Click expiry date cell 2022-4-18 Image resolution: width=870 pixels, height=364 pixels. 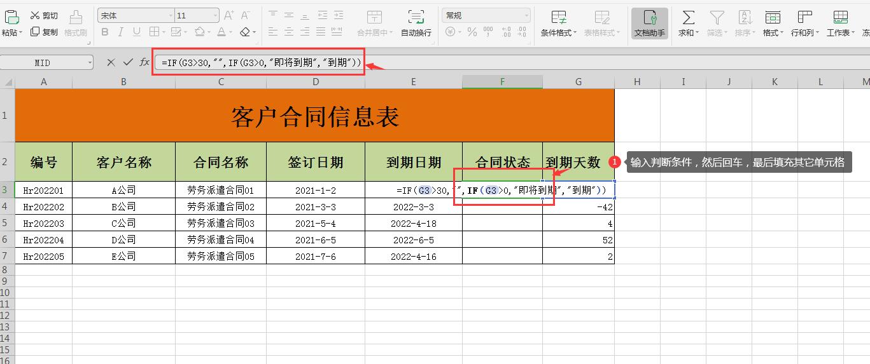pos(414,223)
